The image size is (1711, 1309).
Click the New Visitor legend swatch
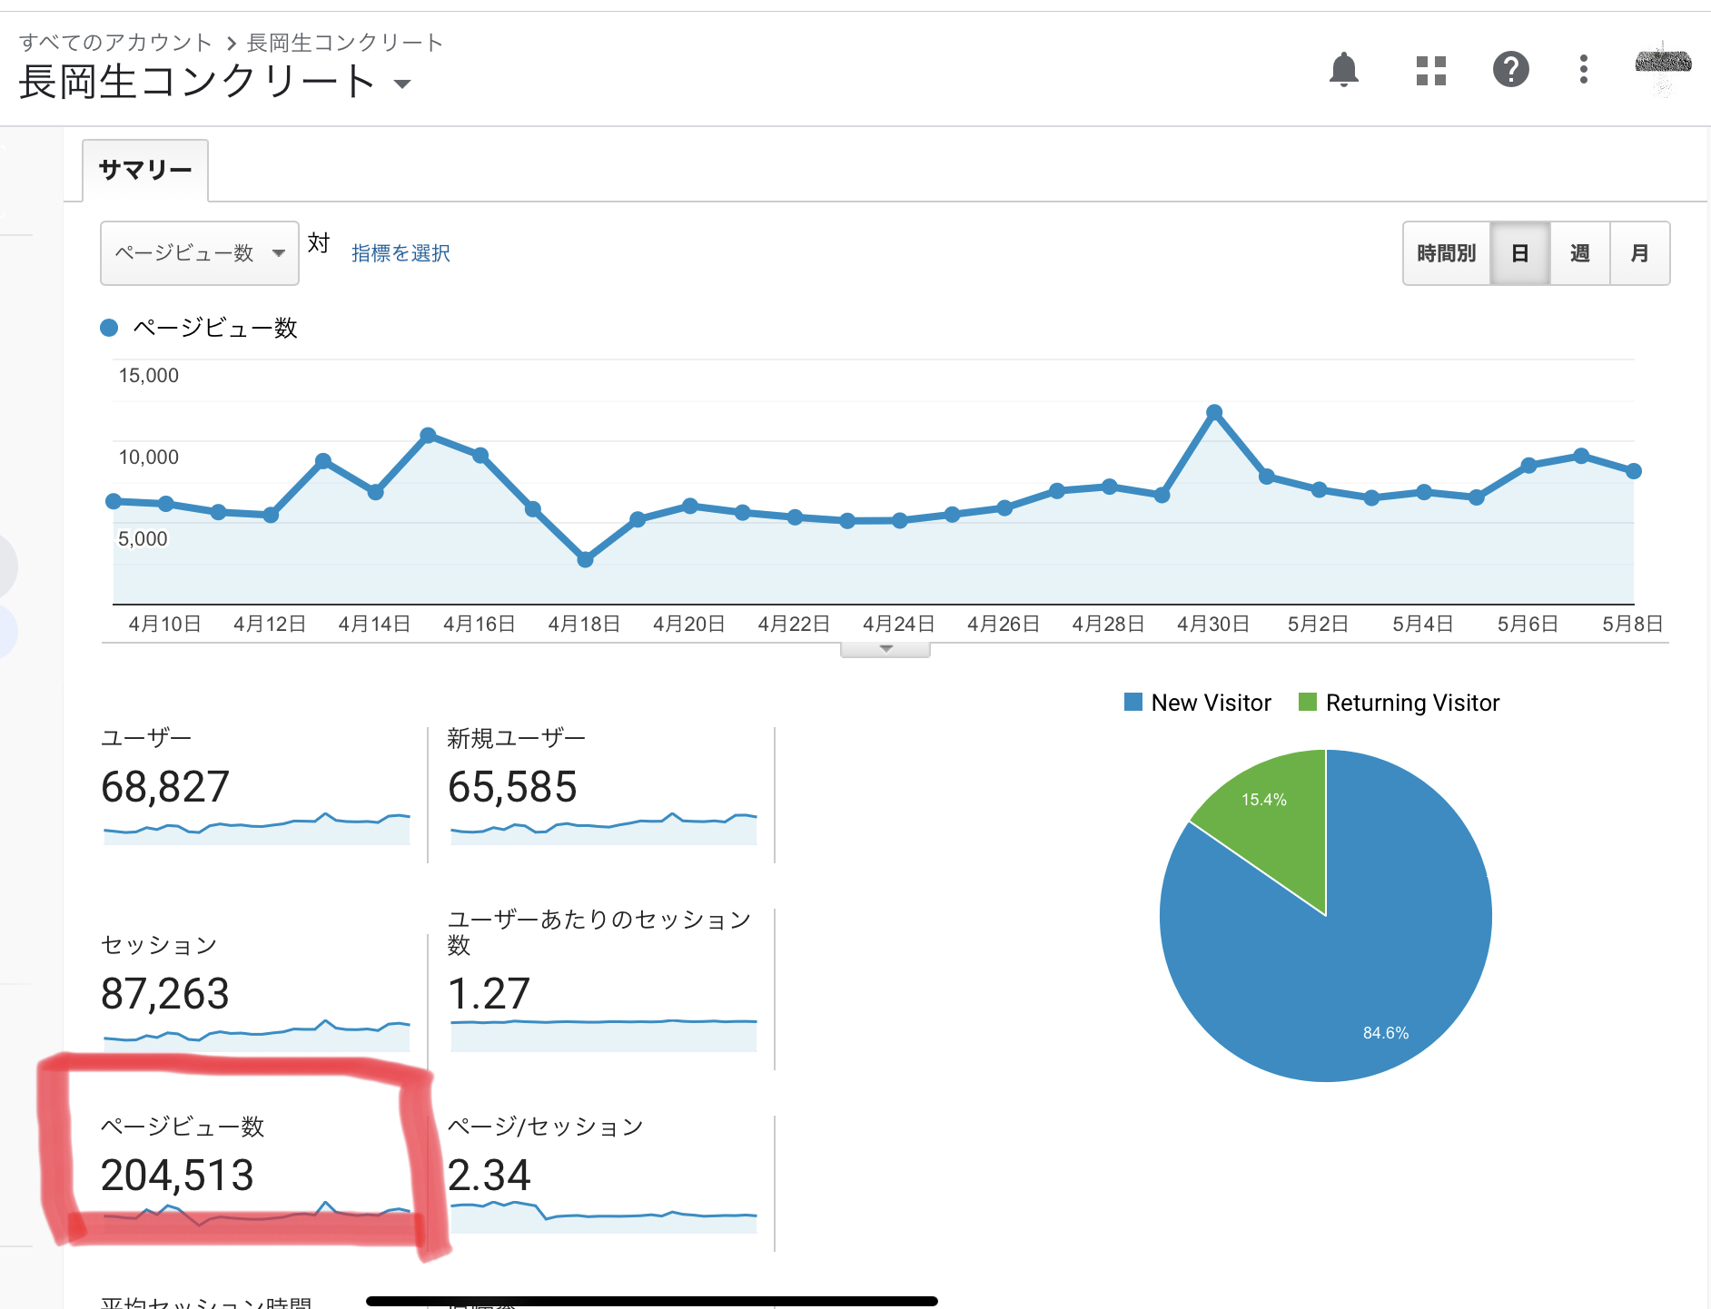tap(1133, 702)
